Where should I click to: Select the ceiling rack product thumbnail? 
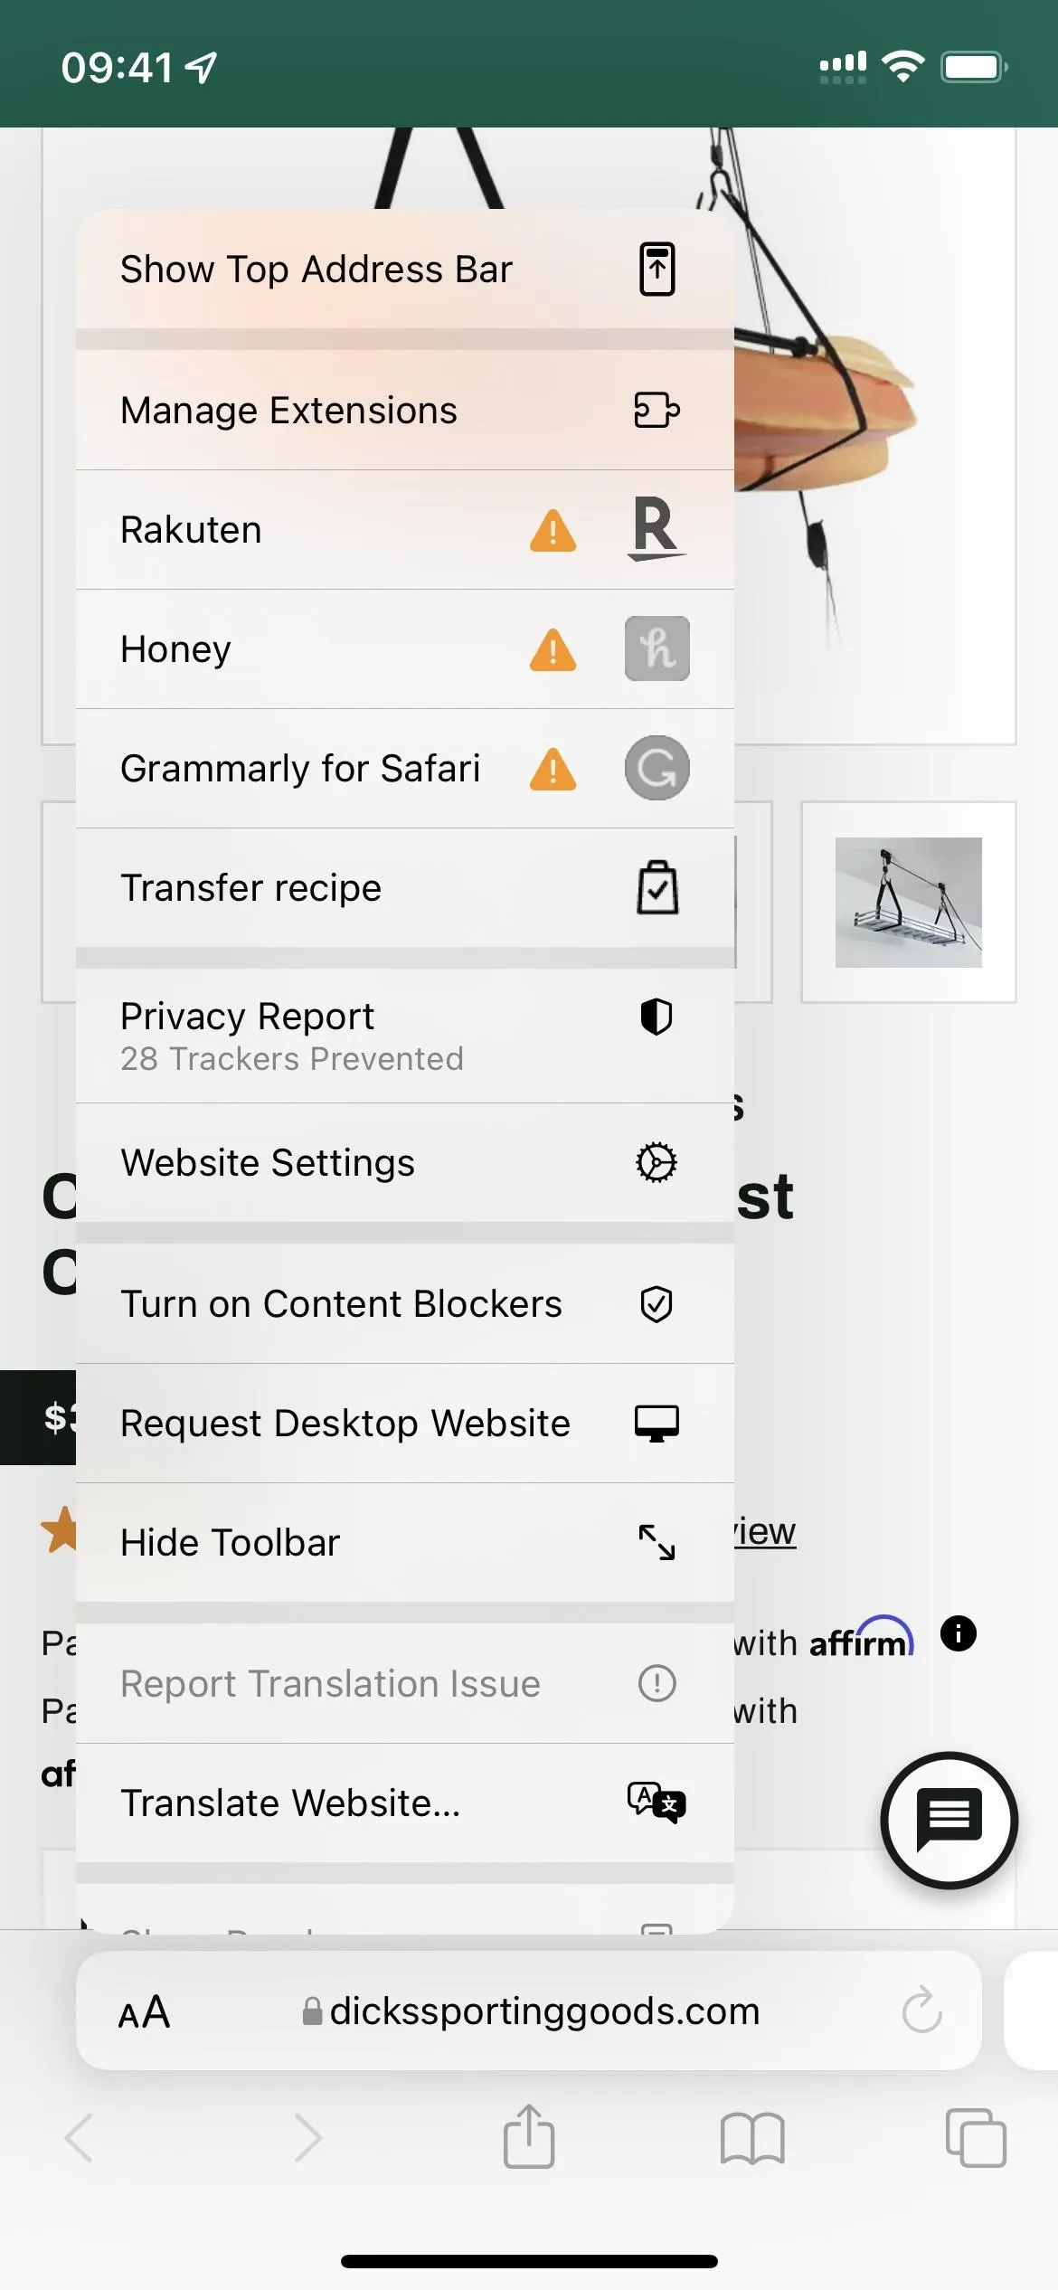909,902
